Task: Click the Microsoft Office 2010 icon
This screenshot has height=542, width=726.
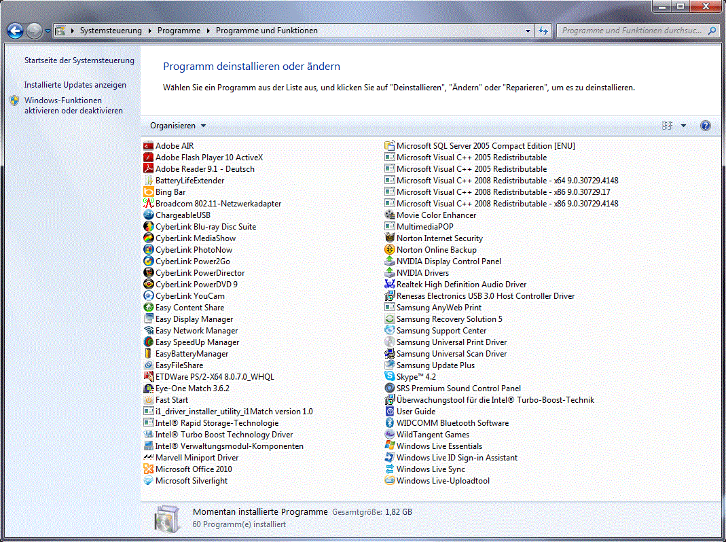Action: point(149,469)
